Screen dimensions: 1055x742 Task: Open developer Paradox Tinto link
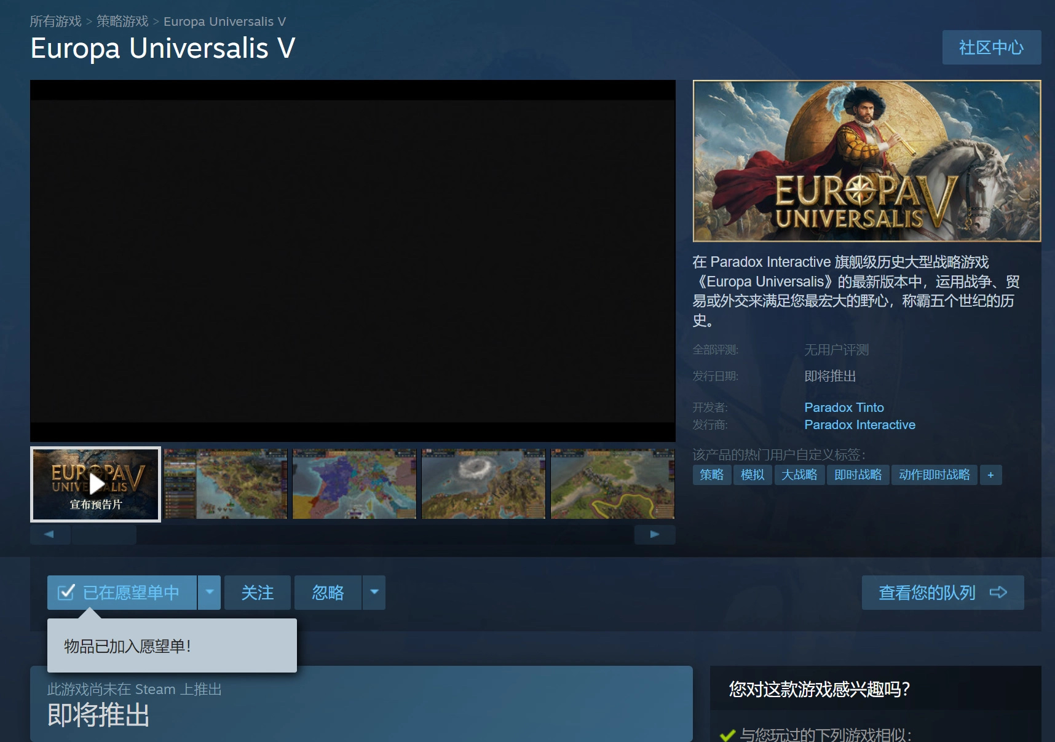[844, 408]
